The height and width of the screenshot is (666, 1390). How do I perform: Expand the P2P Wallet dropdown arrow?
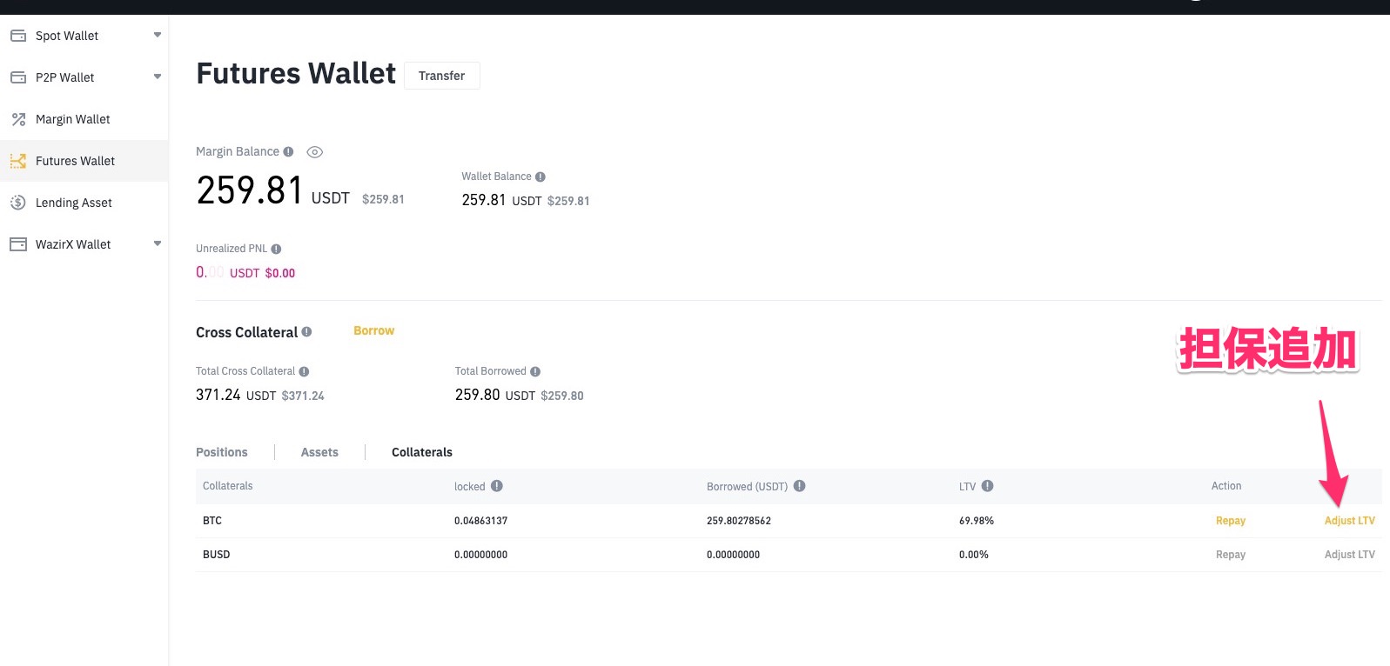point(158,77)
